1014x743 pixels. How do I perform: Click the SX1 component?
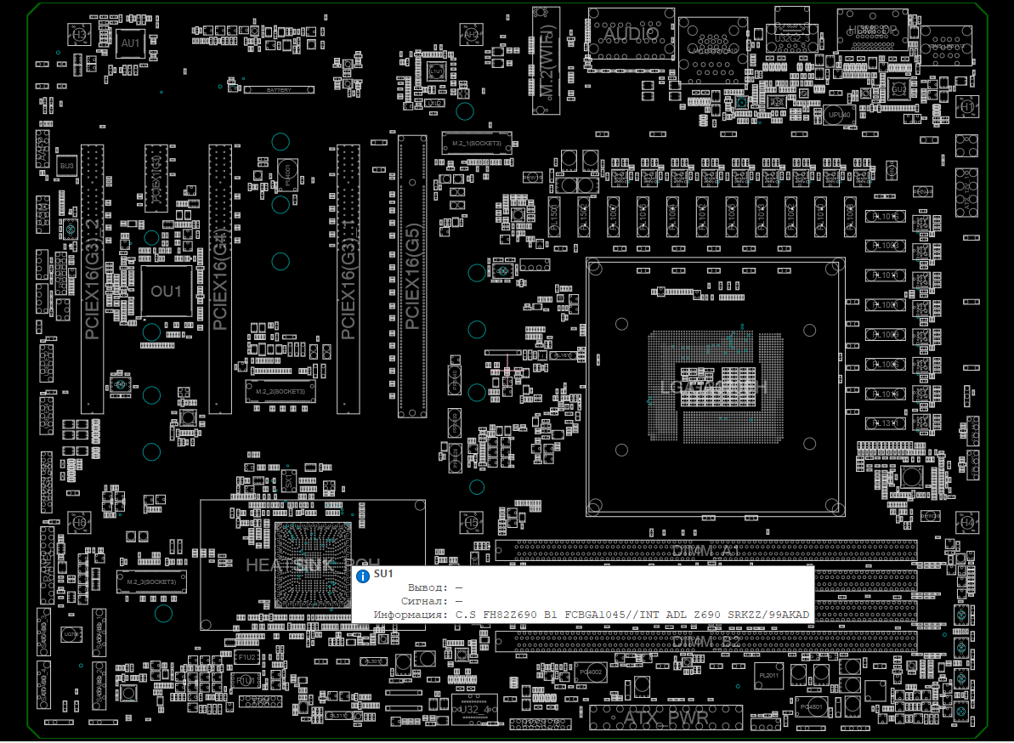pos(288,482)
